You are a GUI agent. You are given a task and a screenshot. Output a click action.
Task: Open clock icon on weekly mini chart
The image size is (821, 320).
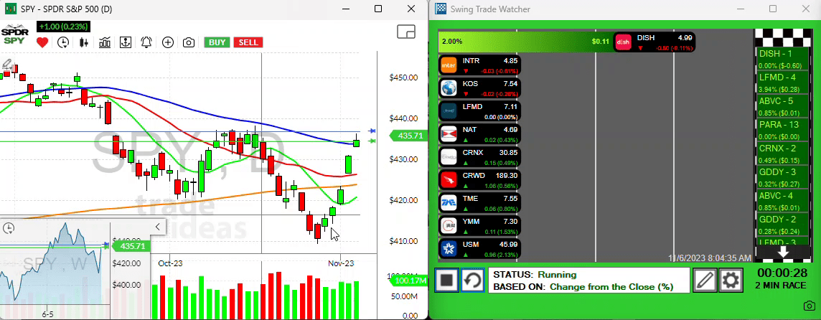(x=8, y=228)
